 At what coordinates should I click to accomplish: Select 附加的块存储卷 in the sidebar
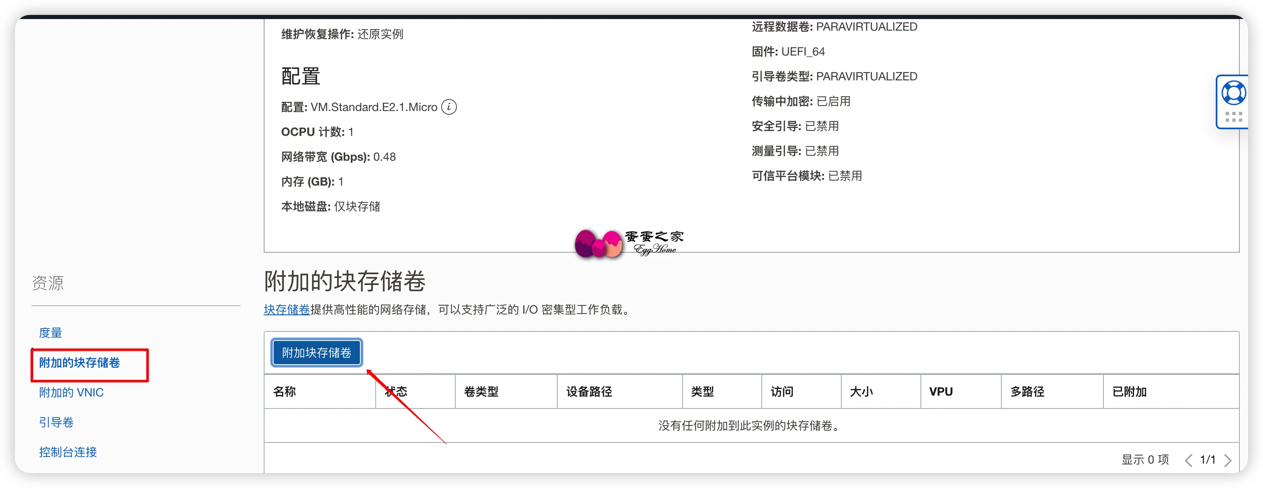(80, 362)
